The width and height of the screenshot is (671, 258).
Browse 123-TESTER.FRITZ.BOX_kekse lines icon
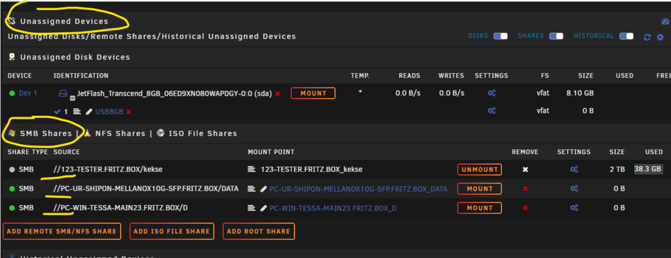pyautogui.click(x=252, y=169)
